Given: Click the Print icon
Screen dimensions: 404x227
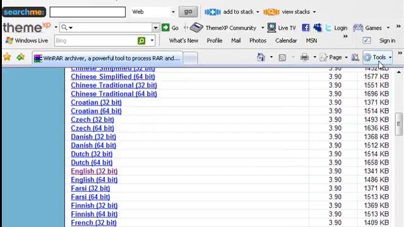Looking at the screenshot, I should 304,57.
